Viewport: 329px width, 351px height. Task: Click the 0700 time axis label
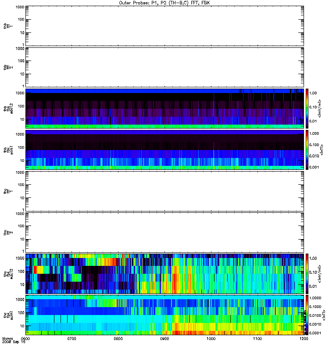coord(72,339)
